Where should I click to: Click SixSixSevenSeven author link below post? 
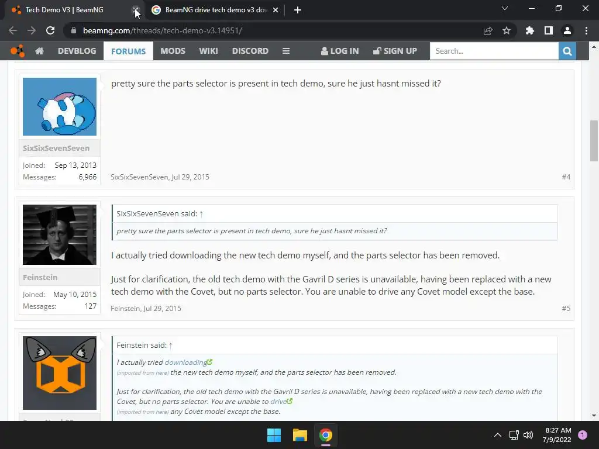tap(139, 177)
